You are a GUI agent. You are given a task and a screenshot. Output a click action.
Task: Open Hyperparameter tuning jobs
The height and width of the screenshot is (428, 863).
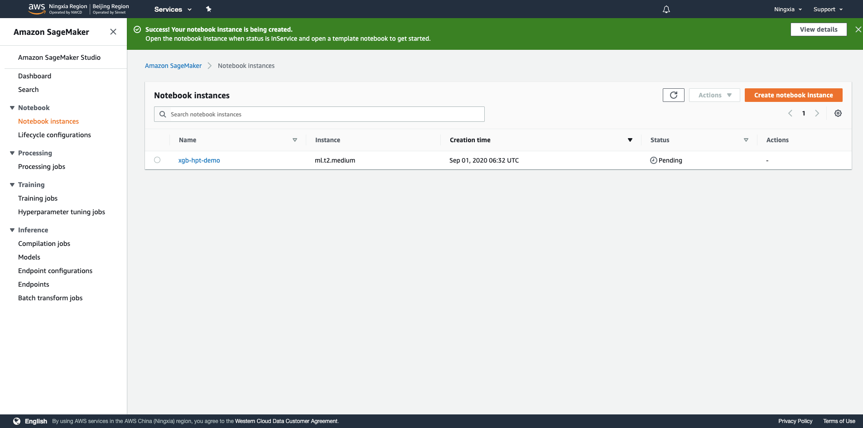click(x=62, y=212)
